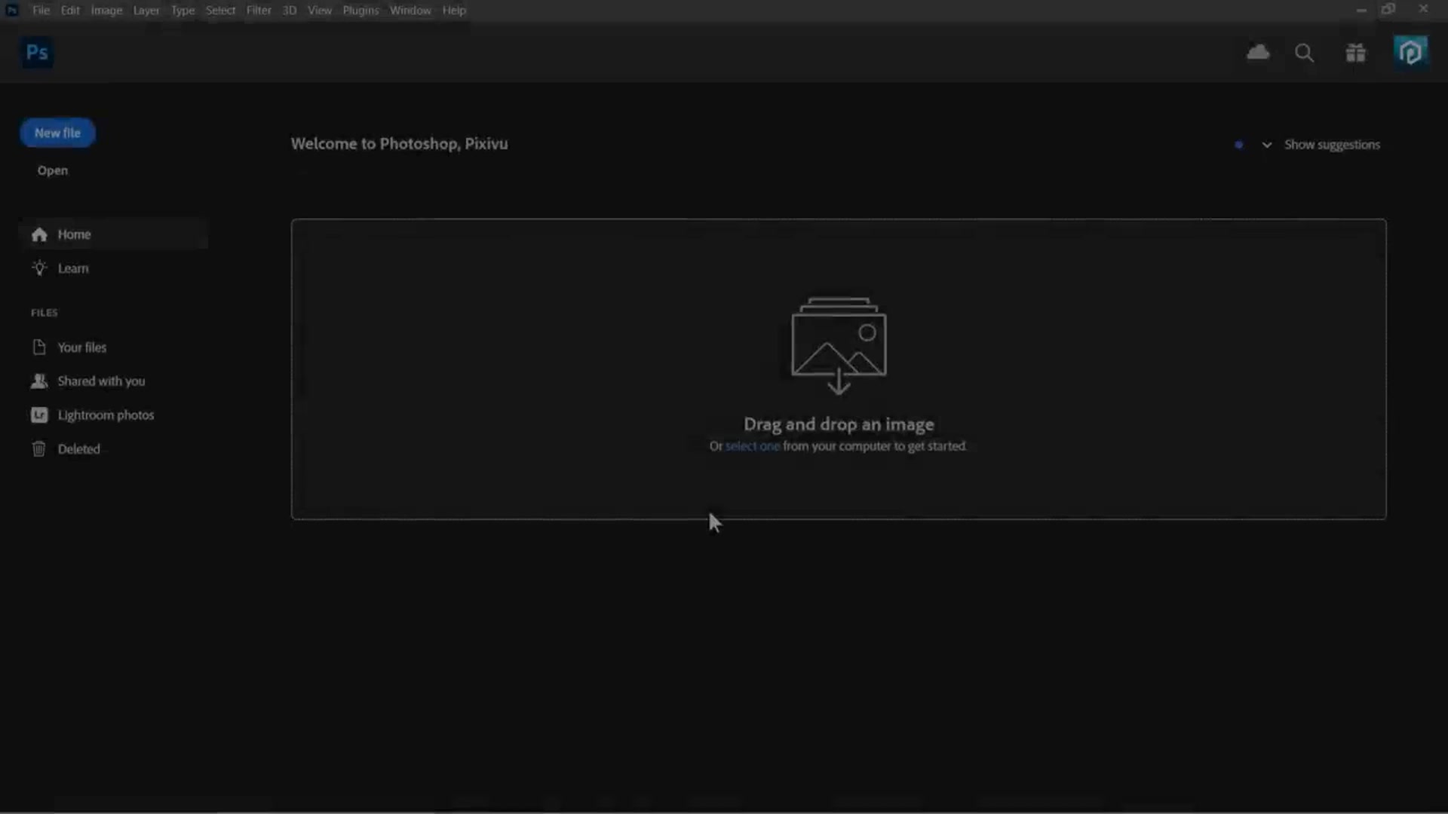Restore down the Photoshop window
The image size is (1448, 814).
pos(1388,9)
